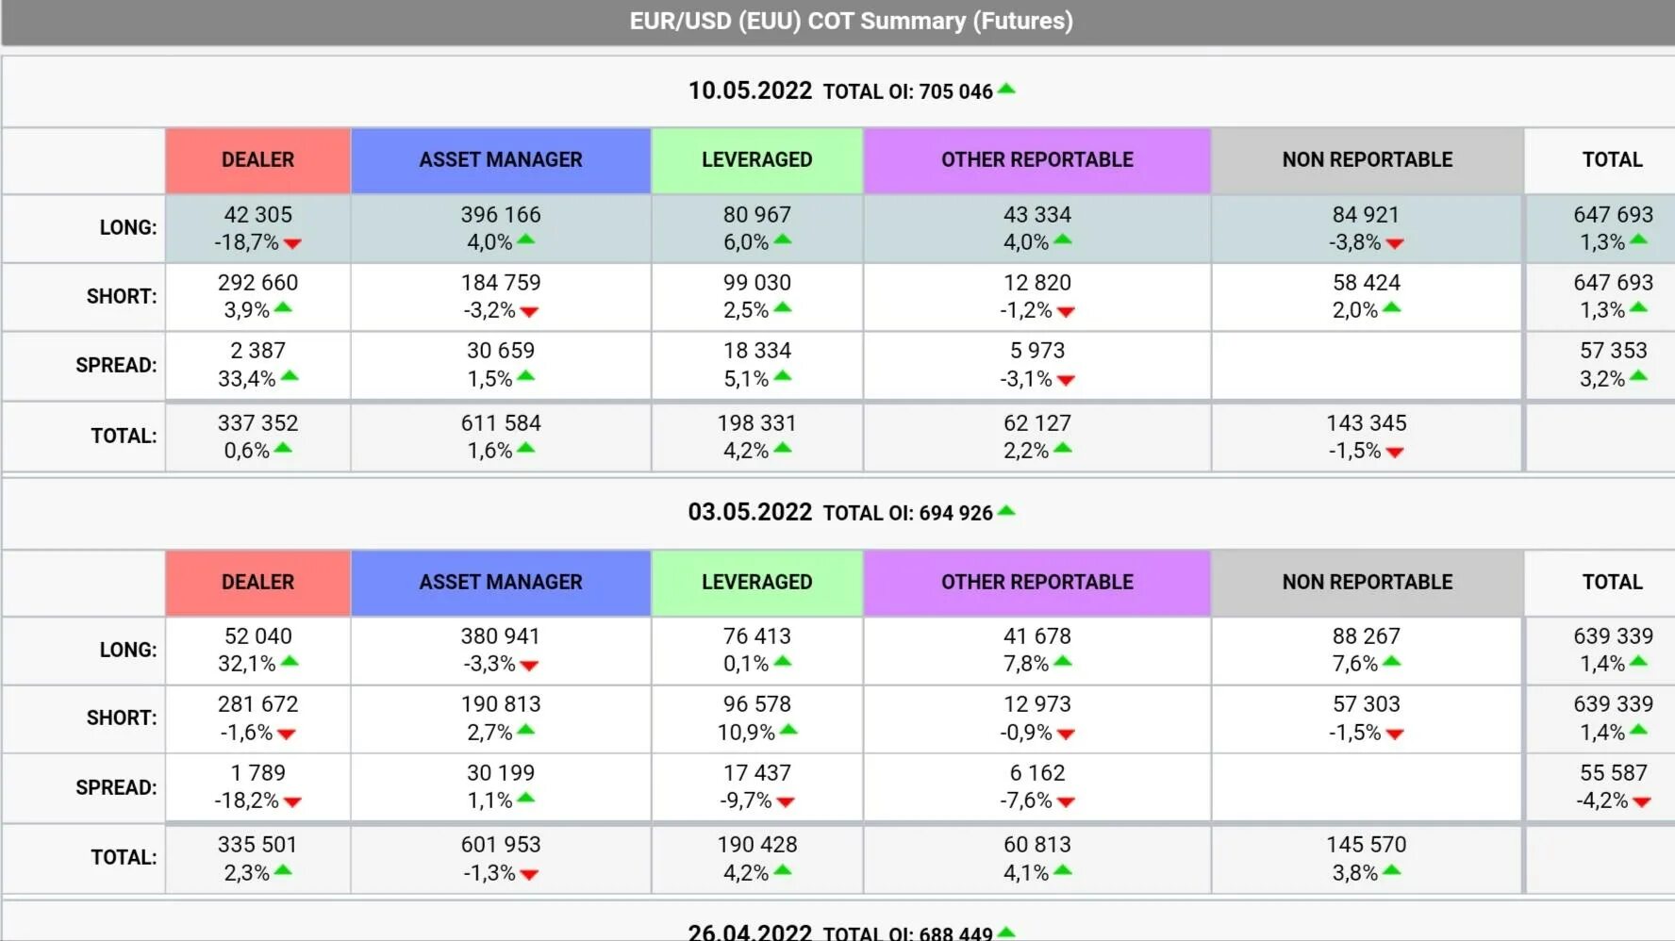Click the red down arrow next to -18,7%

coord(292,243)
